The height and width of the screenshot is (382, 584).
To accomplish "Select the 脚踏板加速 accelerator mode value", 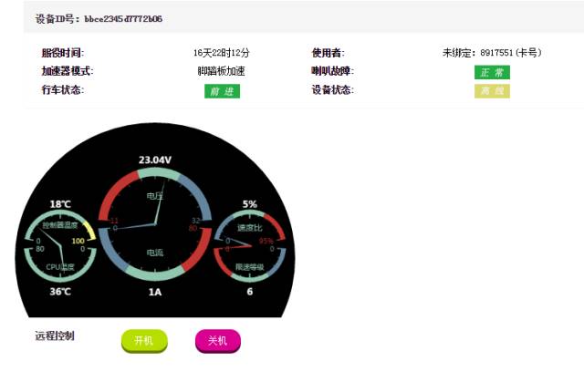I will click(222, 71).
